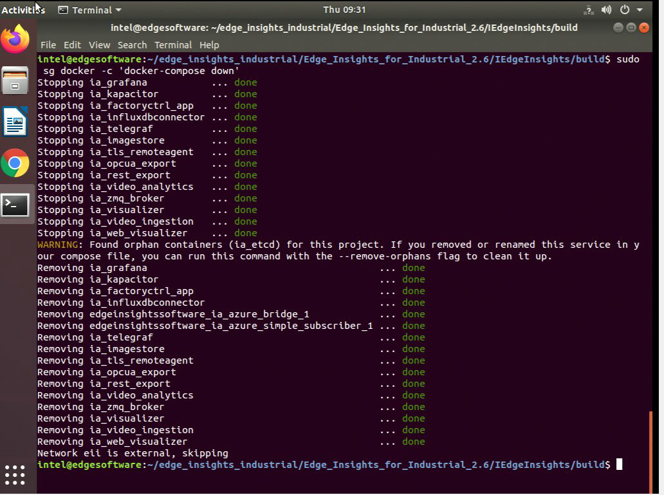This screenshot has width=664, height=495.
Task: Expand the system menu arrow
Action: [640, 10]
